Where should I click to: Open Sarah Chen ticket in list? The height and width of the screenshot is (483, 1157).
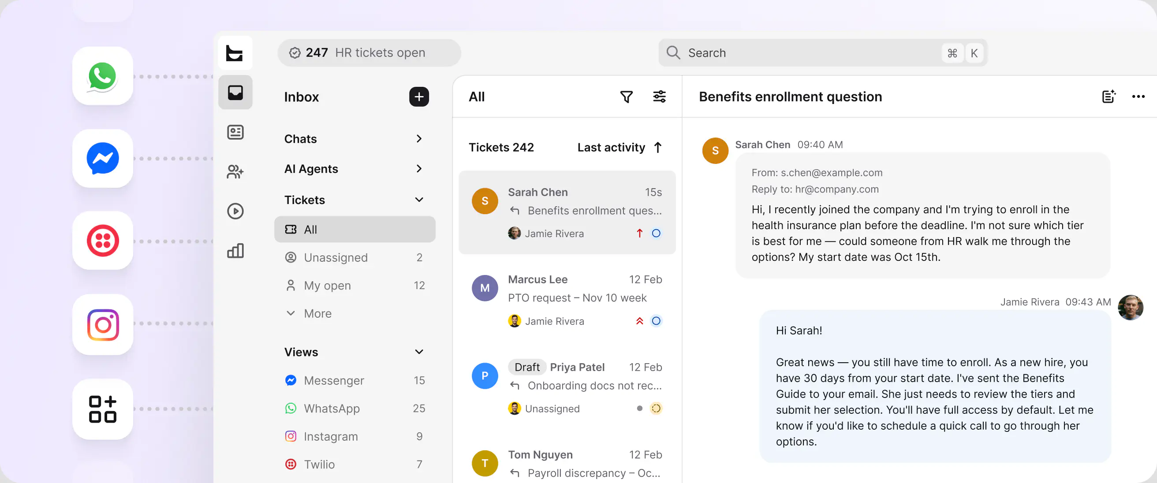click(x=567, y=212)
